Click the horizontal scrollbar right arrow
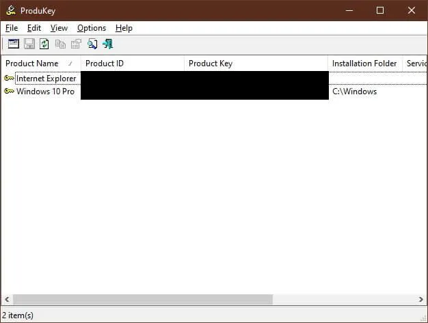The height and width of the screenshot is (323, 428). pyautogui.click(x=421, y=300)
